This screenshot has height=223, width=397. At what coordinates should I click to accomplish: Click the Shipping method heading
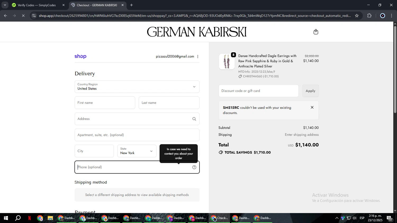91,182
